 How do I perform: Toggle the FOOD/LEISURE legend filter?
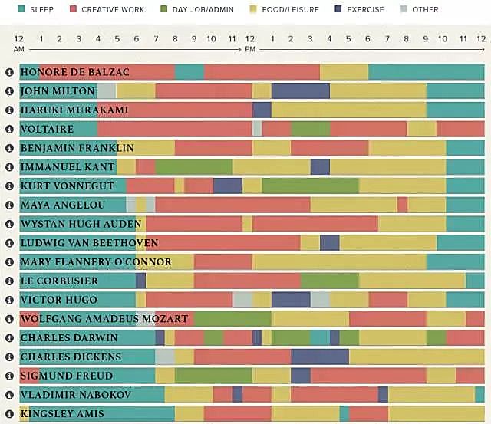pos(285,9)
